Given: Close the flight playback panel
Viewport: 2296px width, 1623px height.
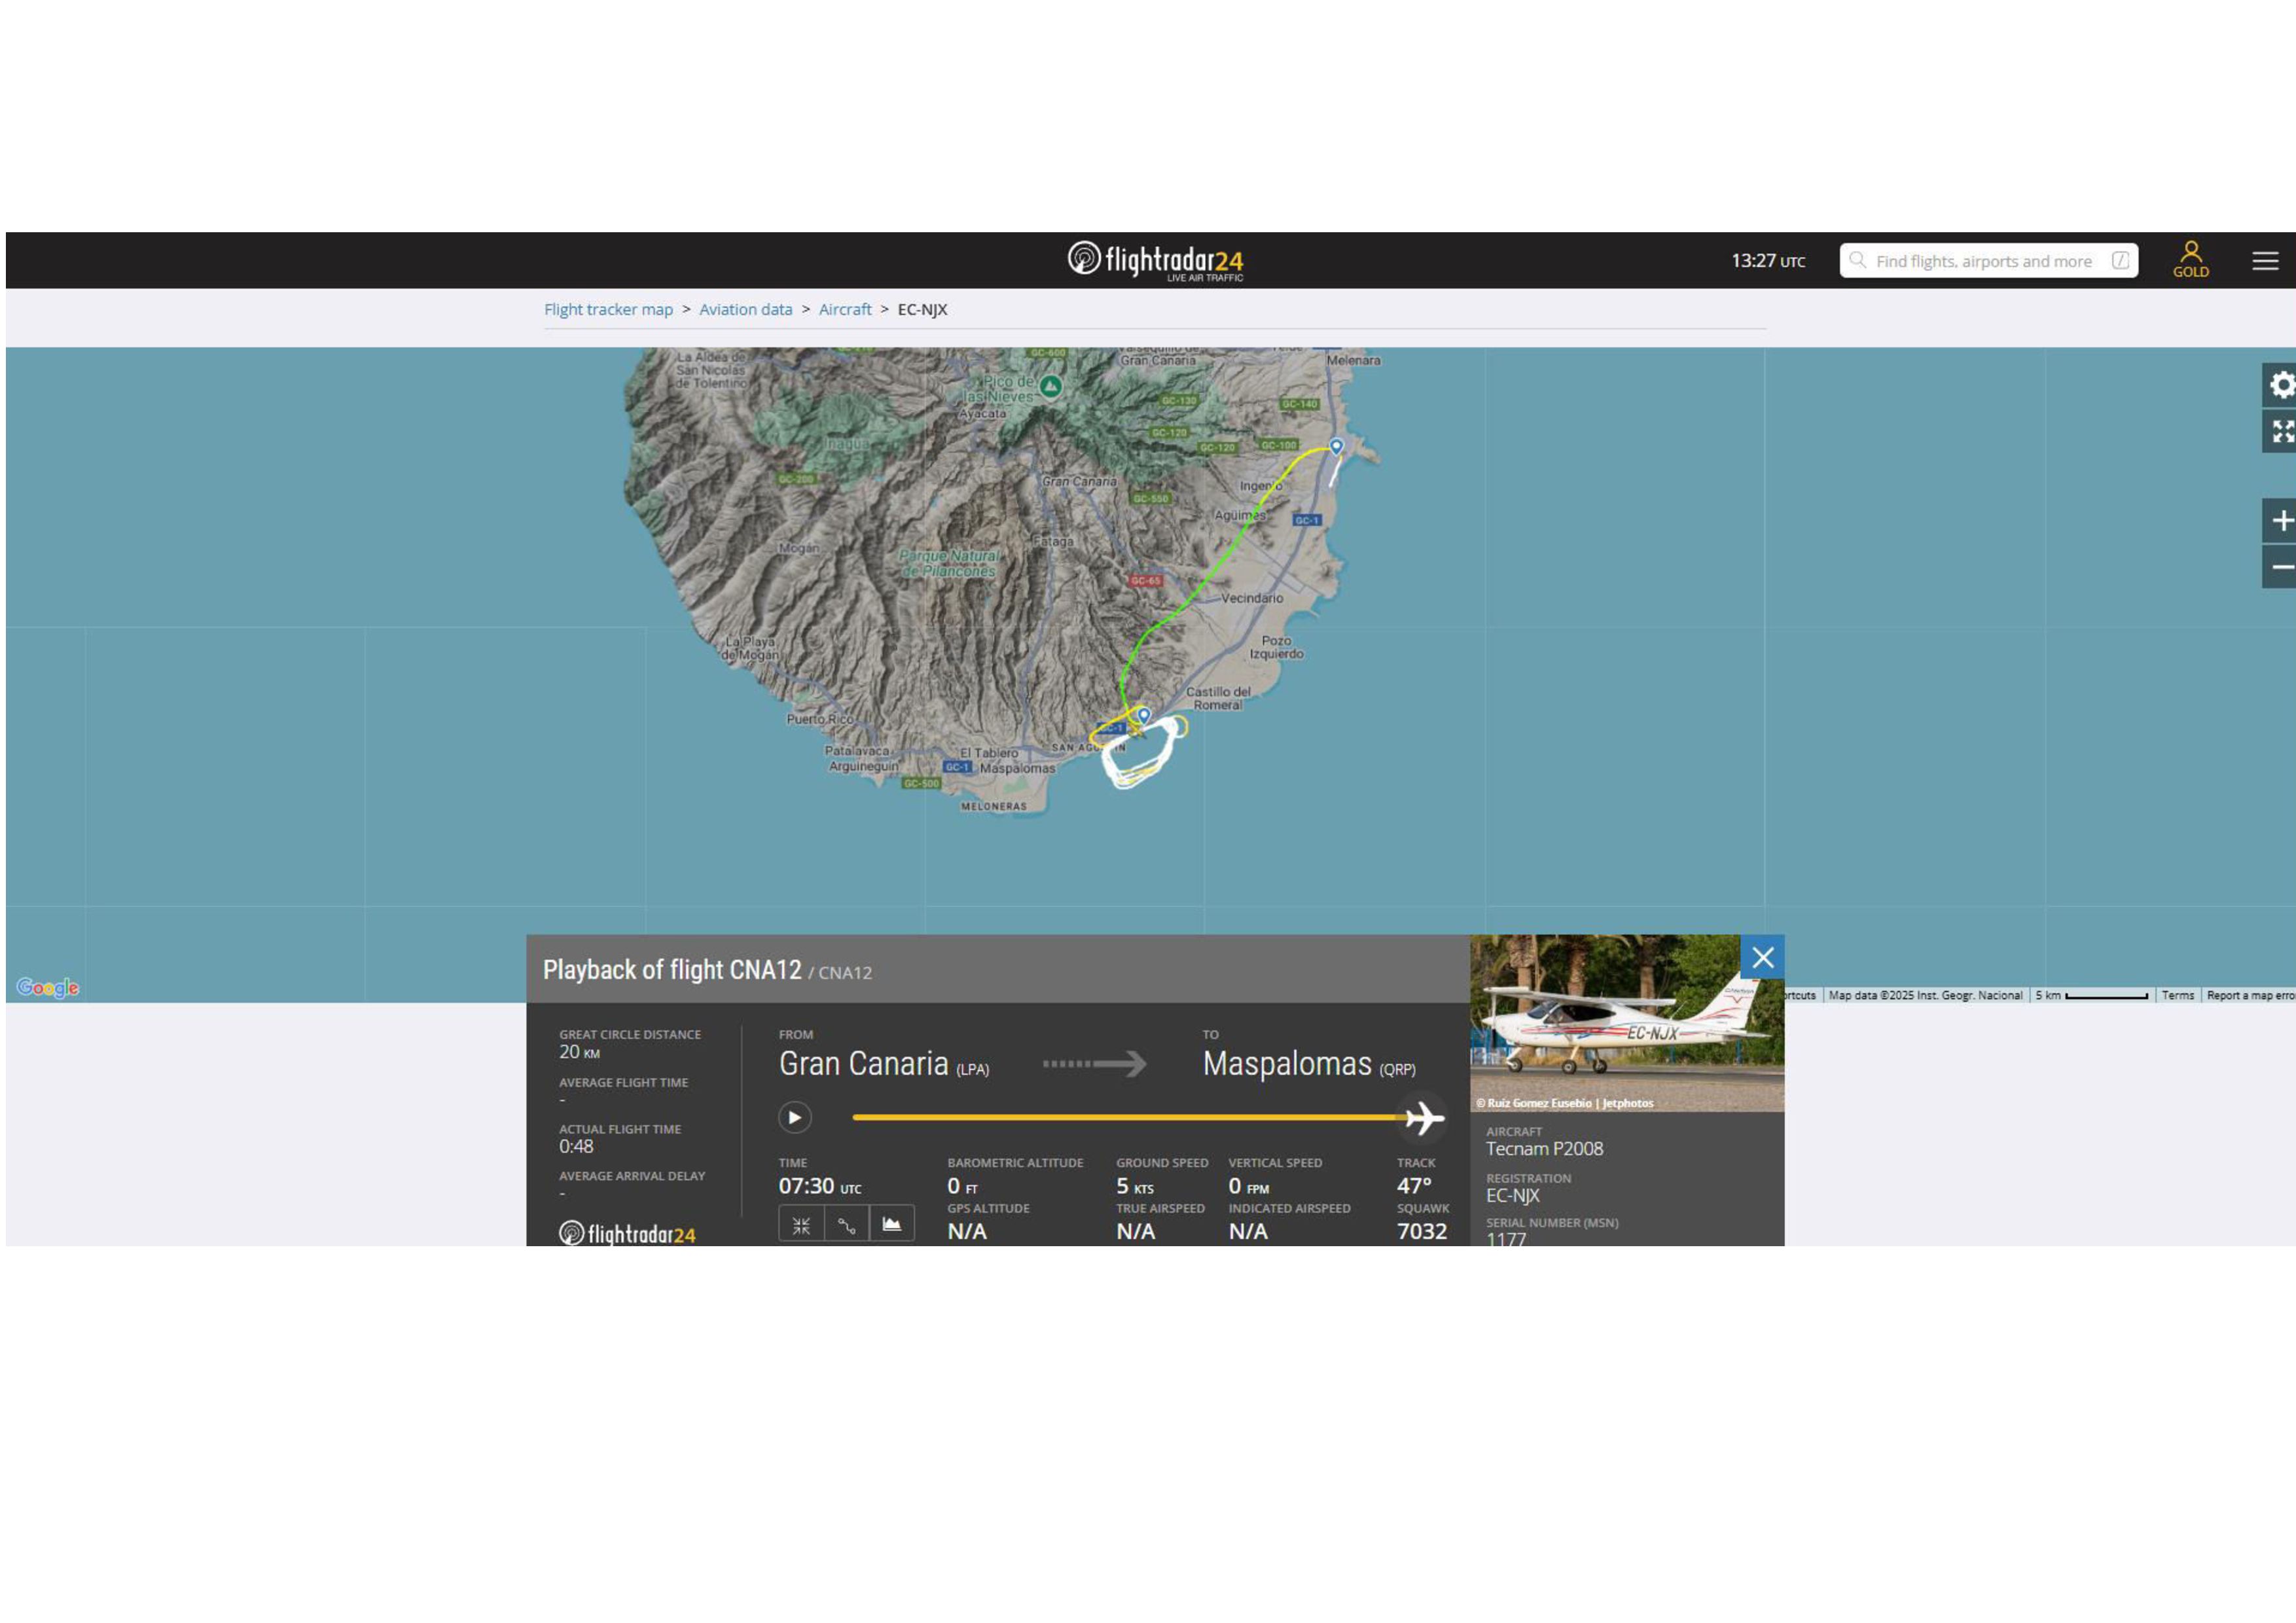Looking at the screenshot, I should point(1762,958).
